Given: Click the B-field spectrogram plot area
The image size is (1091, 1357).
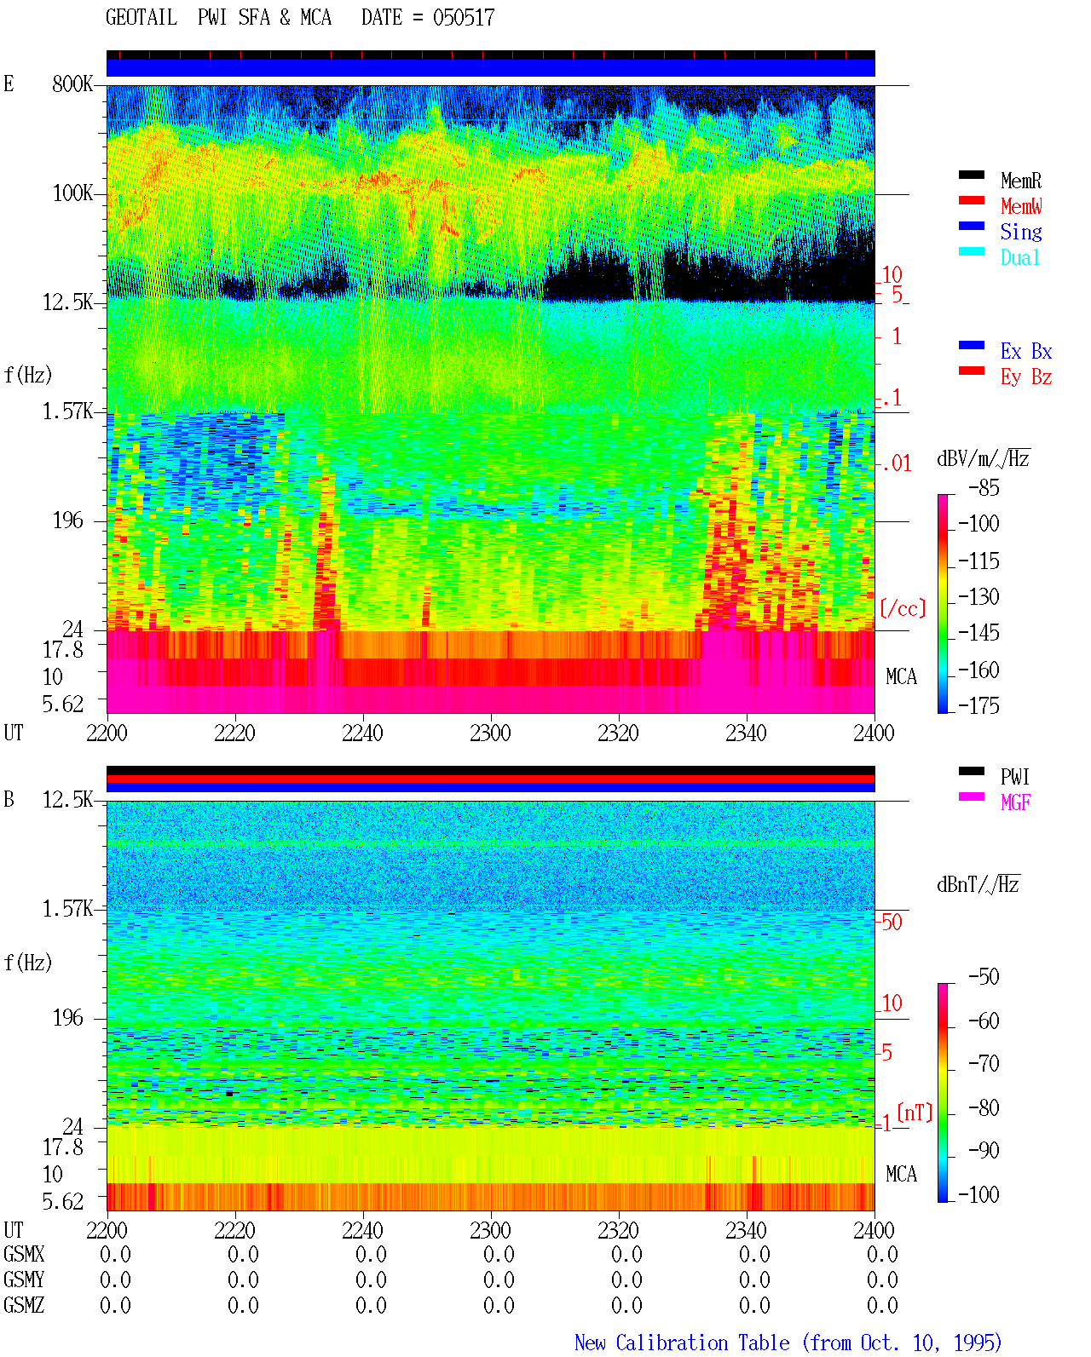Looking at the screenshot, I should pyautogui.click(x=491, y=1006).
